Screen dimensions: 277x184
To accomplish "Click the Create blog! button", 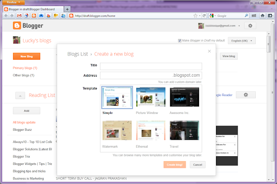I will [x=174, y=165].
